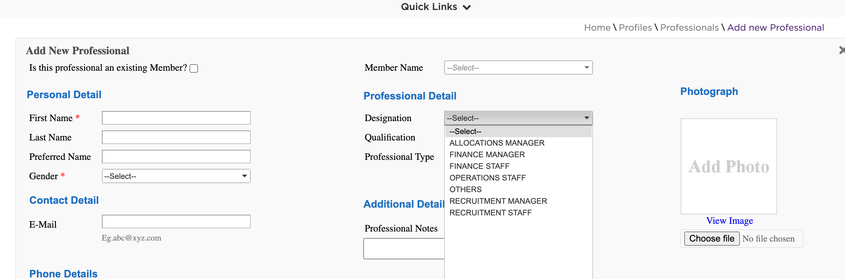This screenshot has height=279, width=845.
Task: Click the Personal Detail heading
Action: (64, 95)
